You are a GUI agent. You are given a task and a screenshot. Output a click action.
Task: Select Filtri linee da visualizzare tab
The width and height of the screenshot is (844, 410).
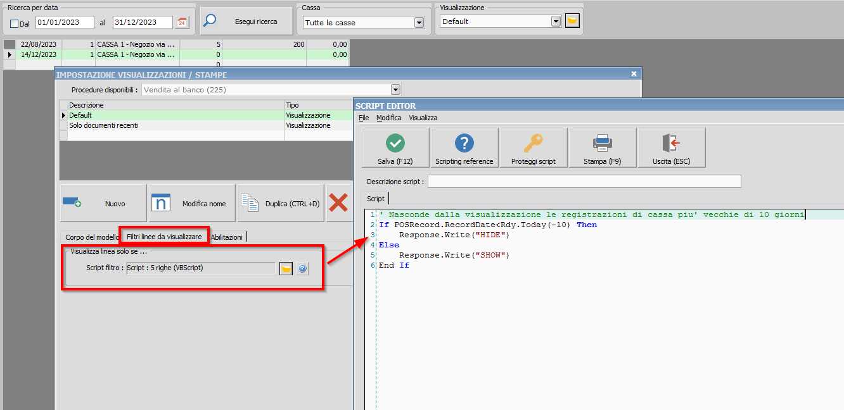pyautogui.click(x=164, y=236)
